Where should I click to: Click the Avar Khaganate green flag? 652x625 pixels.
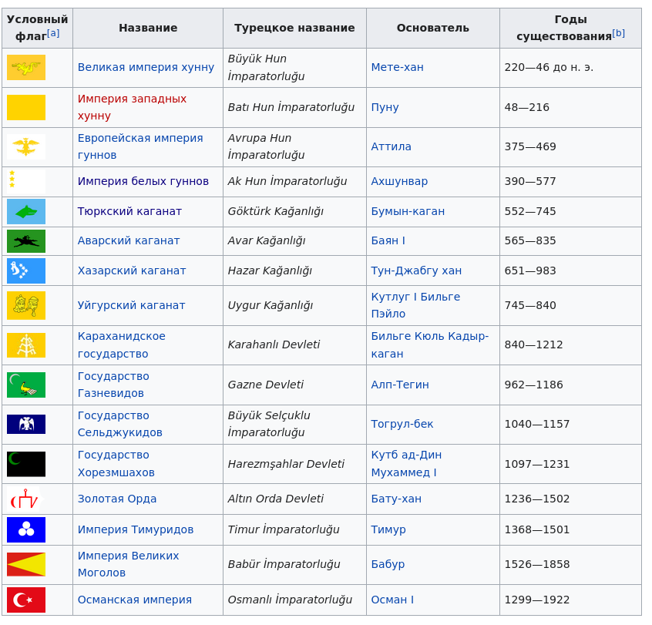point(26,241)
